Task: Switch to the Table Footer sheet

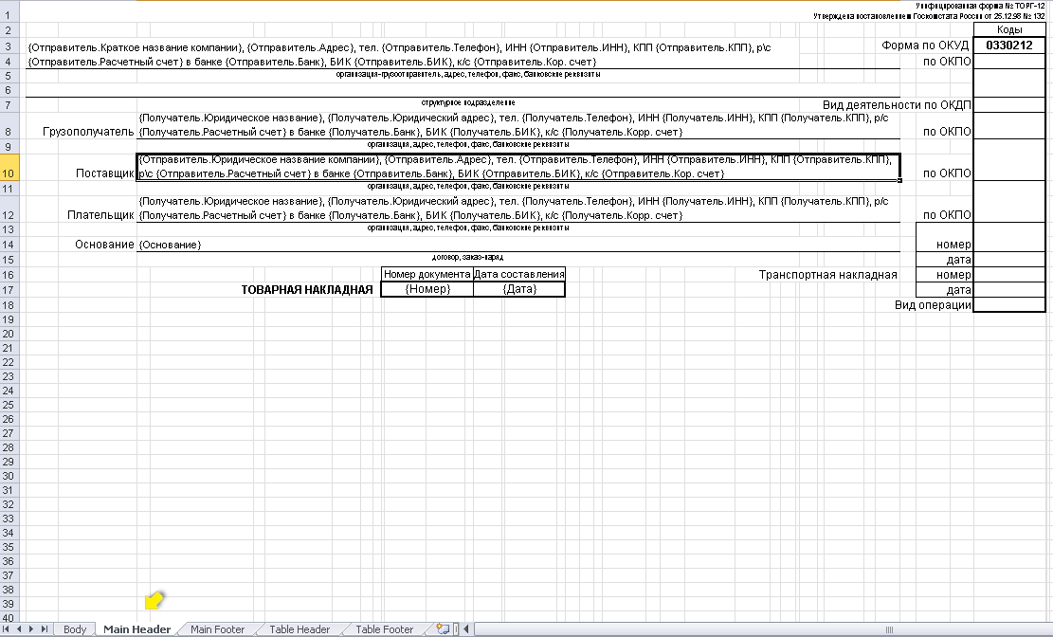Action: click(x=384, y=629)
